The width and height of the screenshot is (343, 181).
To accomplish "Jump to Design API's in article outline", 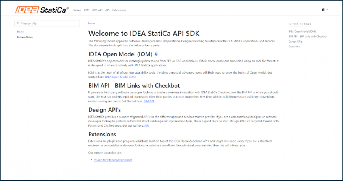I will [295, 42].
